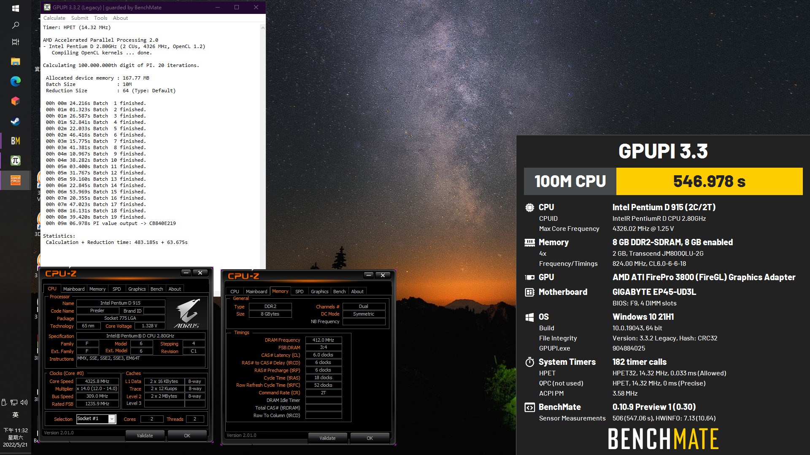Open Windows Search from the taskbar
810x455 pixels.
pos(16,25)
